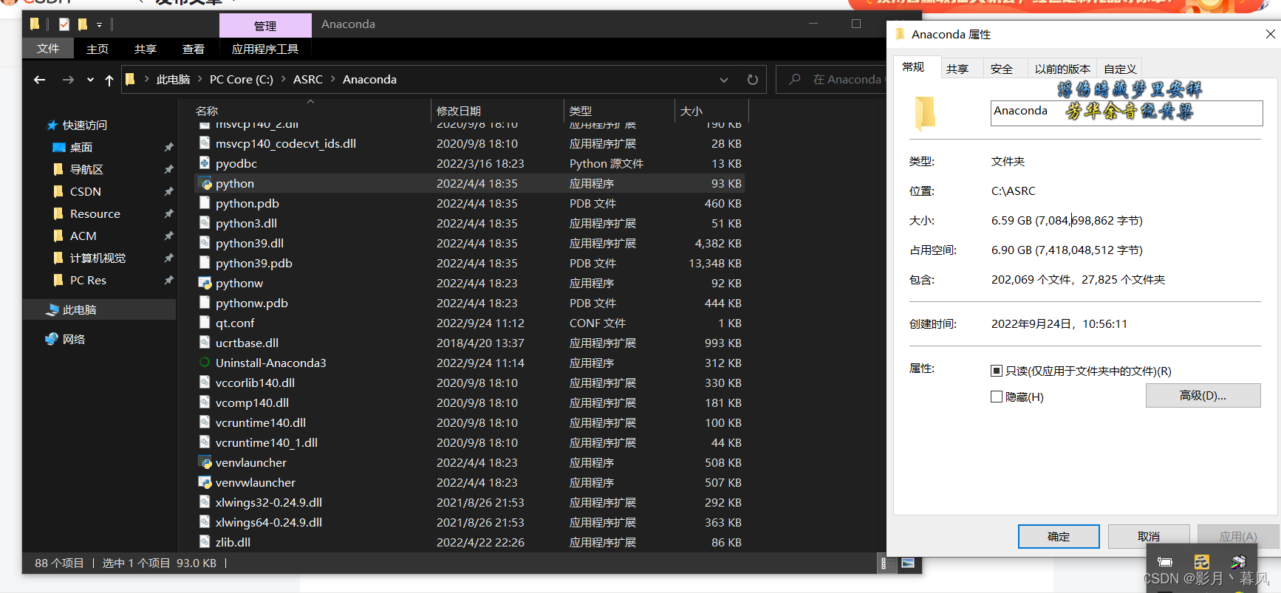Toggle the Hidden attribute checkbox
Image resolution: width=1281 pixels, height=593 pixels.
pos(997,397)
